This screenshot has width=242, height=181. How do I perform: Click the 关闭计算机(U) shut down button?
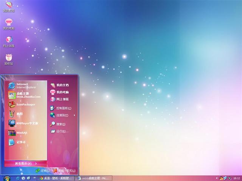[x=64, y=170]
